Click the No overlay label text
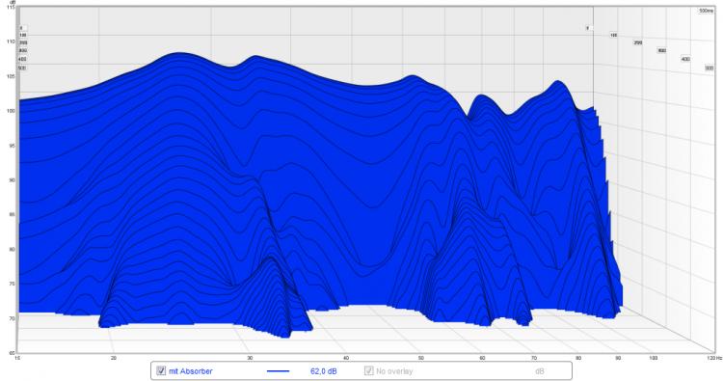The image size is (723, 381). (x=394, y=370)
